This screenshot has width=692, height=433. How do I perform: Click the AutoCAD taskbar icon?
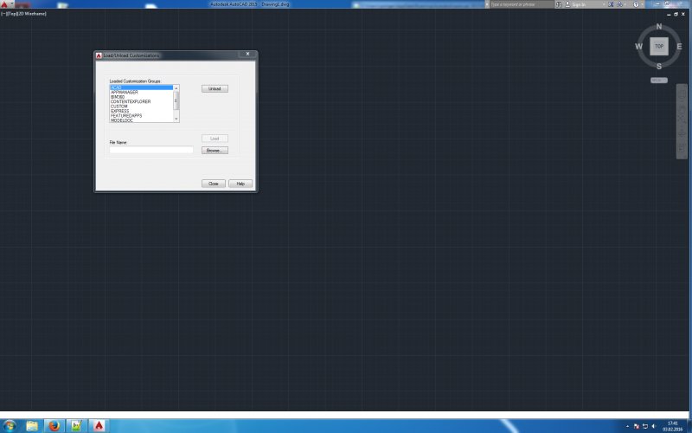pos(99,426)
